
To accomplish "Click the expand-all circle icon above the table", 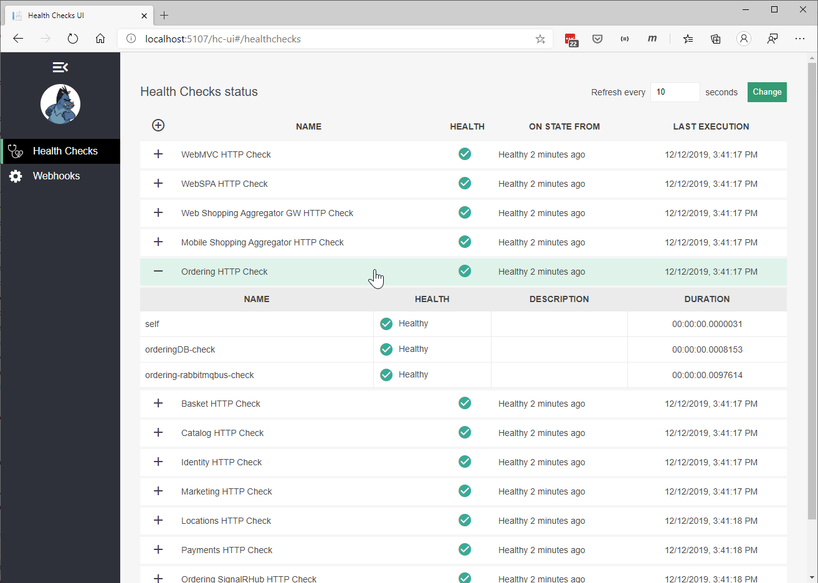I will click(158, 125).
